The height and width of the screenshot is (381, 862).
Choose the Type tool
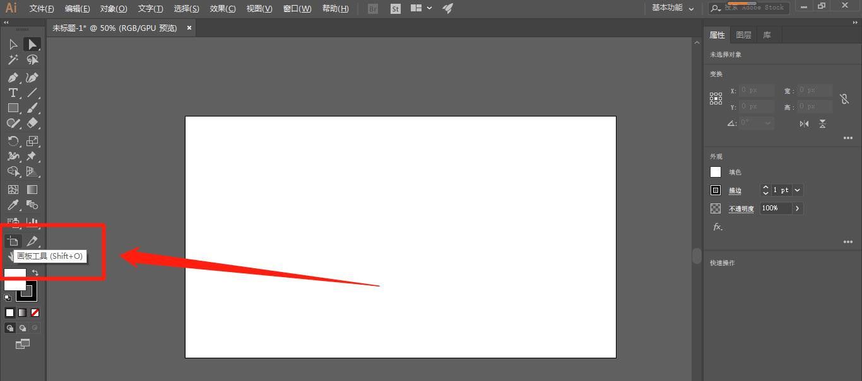coord(13,93)
